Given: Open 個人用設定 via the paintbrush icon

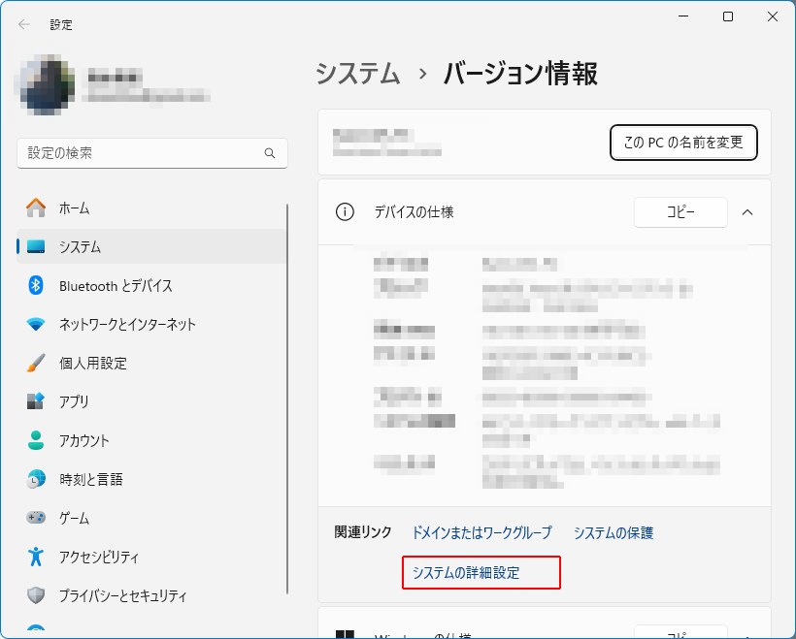Looking at the screenshot, I should [36, 363].
